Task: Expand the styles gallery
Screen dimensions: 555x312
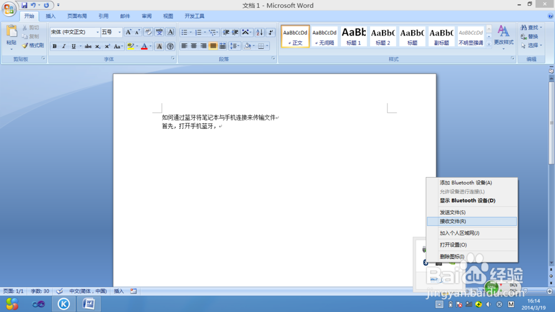Action: tap(489, 44)
